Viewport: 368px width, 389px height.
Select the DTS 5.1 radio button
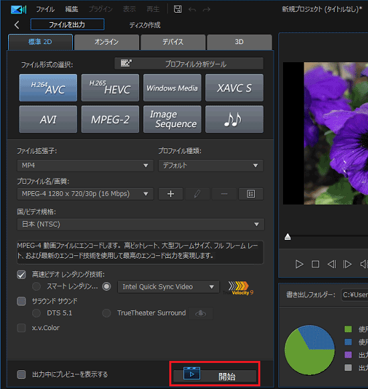[37, 313]
